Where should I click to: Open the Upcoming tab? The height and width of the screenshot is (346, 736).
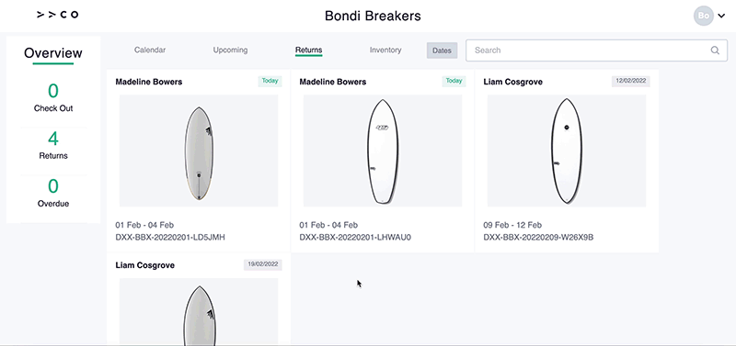[x=230, y=50]
